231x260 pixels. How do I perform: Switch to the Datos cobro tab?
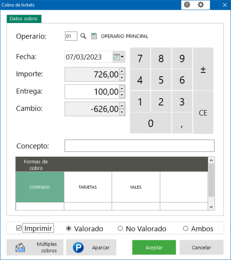pos(24,19)
